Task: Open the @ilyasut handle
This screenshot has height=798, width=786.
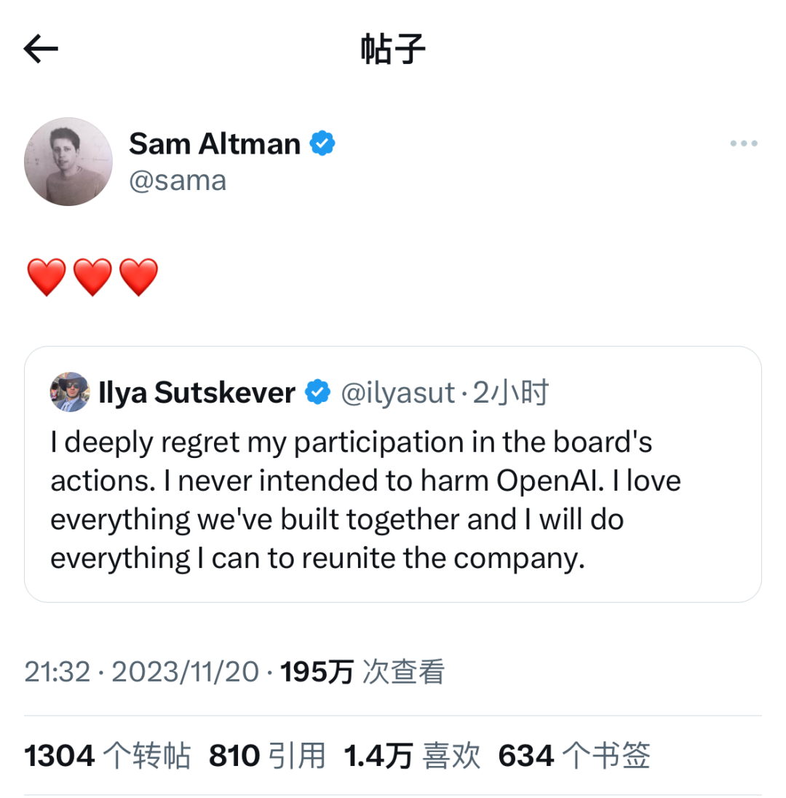Action: pos(397,393)
